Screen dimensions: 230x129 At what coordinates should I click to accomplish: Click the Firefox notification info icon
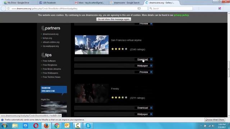point(3,120)
